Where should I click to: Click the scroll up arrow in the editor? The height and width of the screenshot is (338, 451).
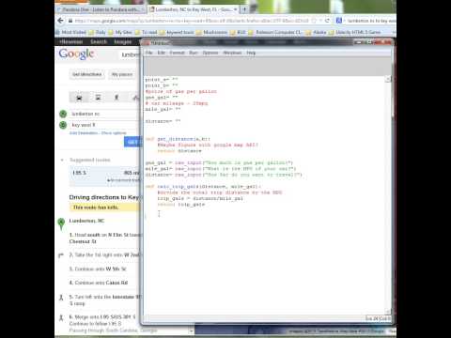[388, 79]
